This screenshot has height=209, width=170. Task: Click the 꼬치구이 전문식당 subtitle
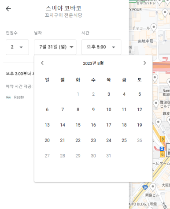(x=63, y=15)
